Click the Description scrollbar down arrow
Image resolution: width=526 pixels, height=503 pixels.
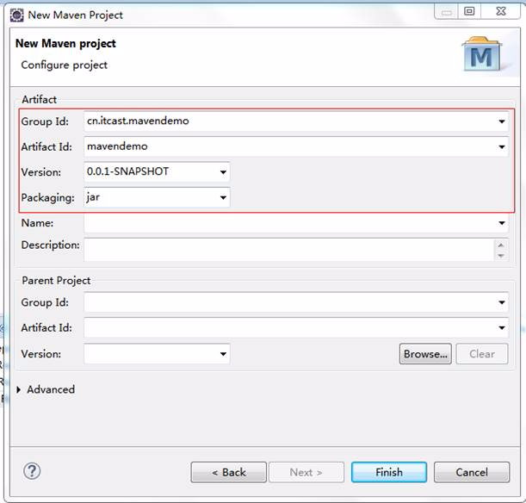pos(501,256)
